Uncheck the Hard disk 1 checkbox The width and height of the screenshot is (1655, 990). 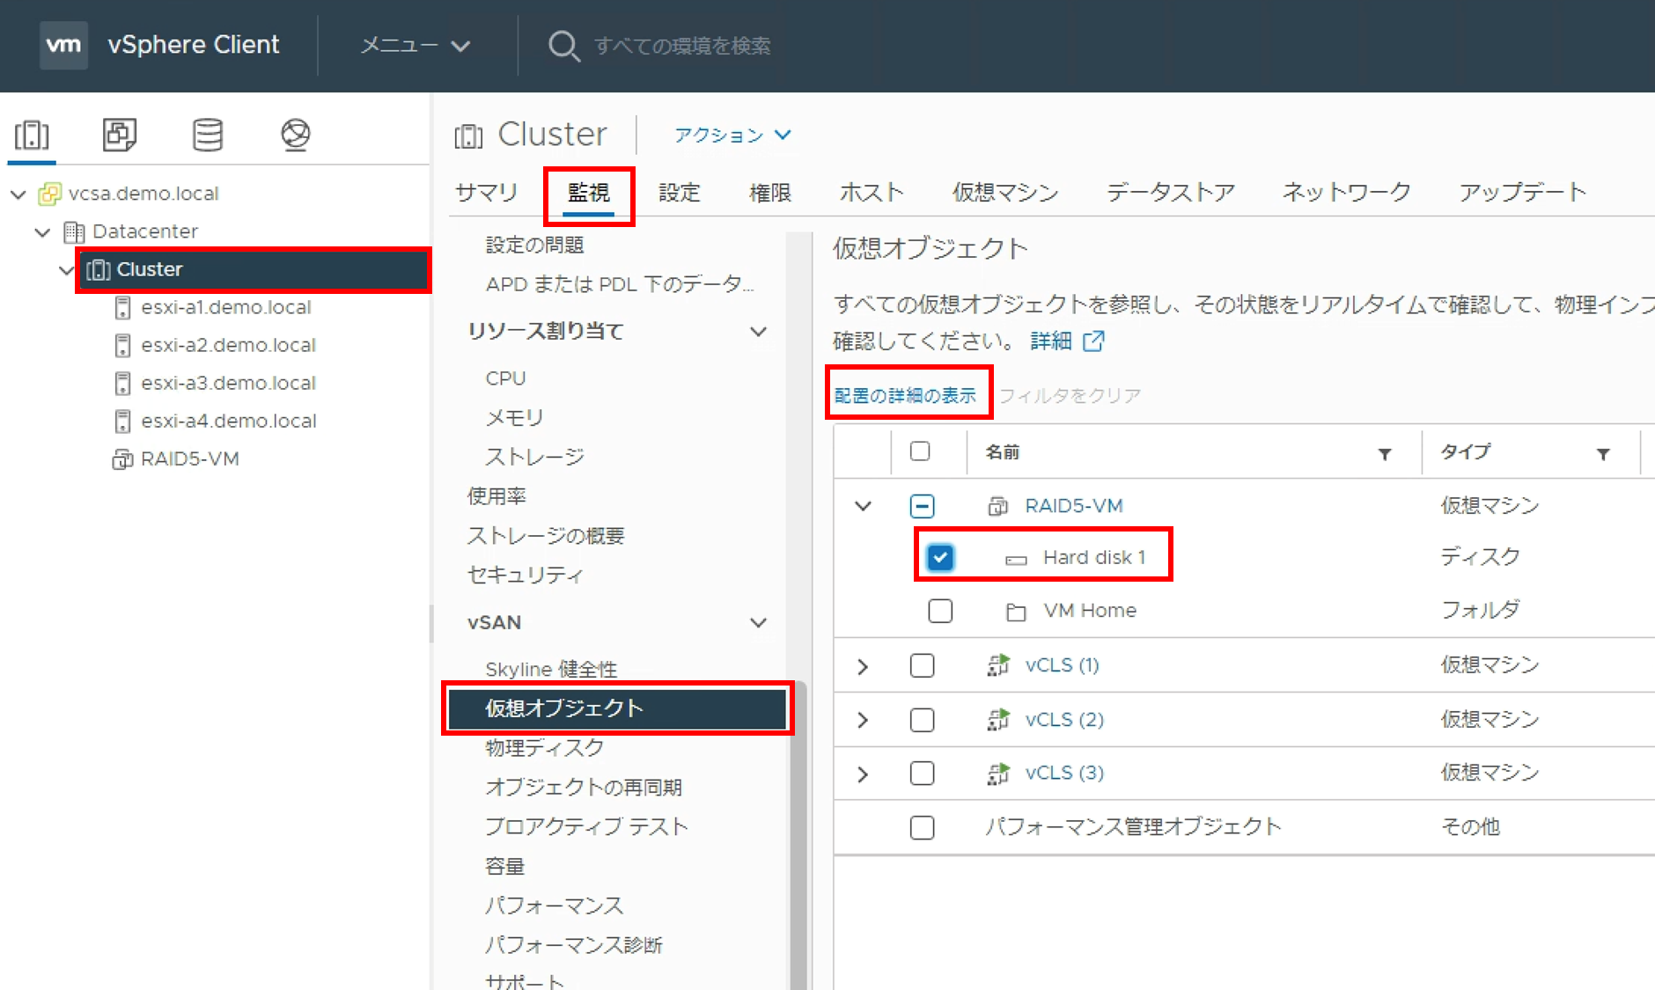(940, 557)
